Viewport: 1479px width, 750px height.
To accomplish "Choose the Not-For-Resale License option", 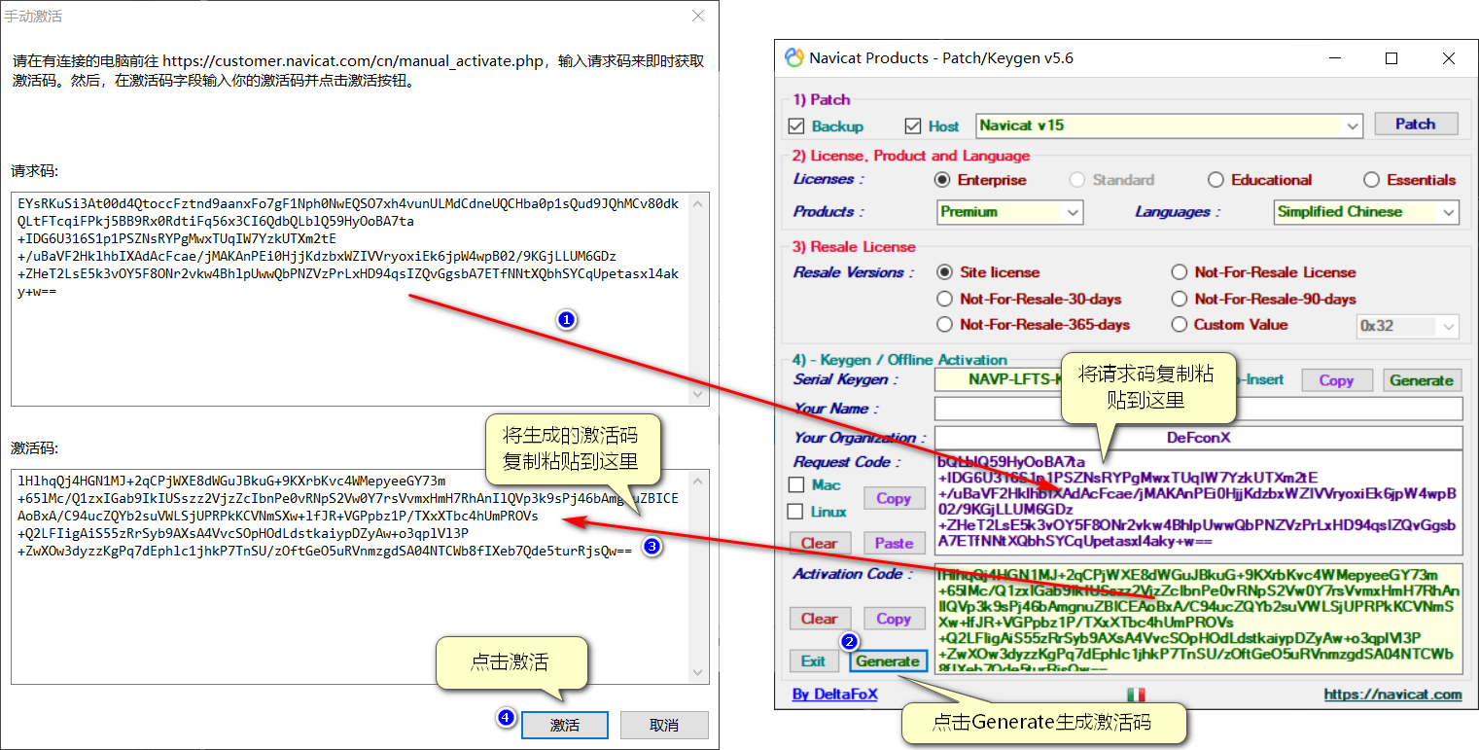I will [x=1179, y=272].
